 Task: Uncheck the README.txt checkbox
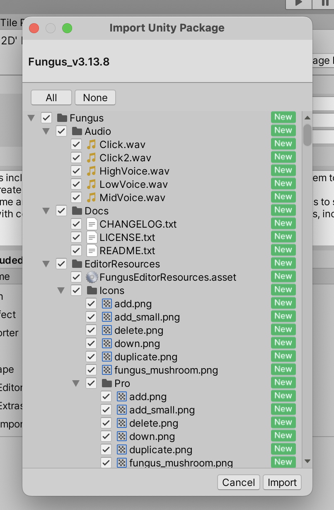pyautogui.click(x=76, y=251)
